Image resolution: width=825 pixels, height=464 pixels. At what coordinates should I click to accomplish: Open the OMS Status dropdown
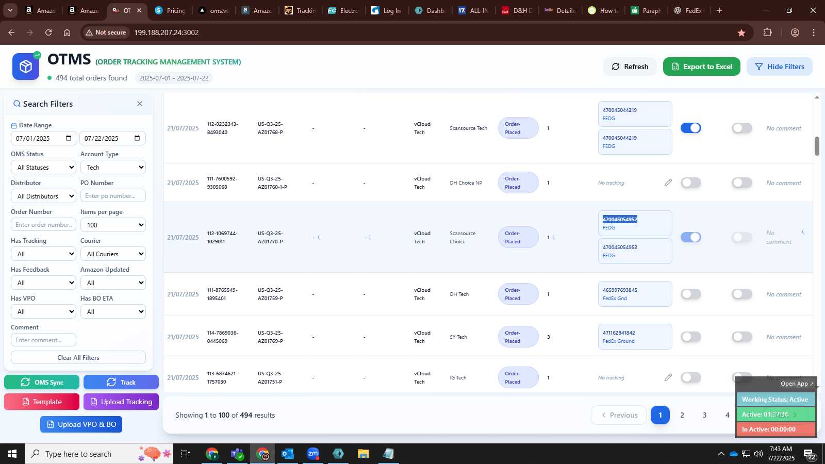point(43,167)
